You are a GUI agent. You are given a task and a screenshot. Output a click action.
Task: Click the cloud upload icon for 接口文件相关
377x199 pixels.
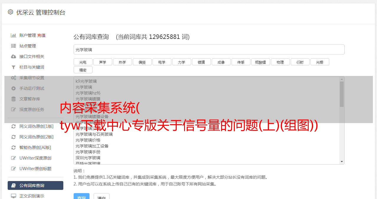[x=14, y=57]
